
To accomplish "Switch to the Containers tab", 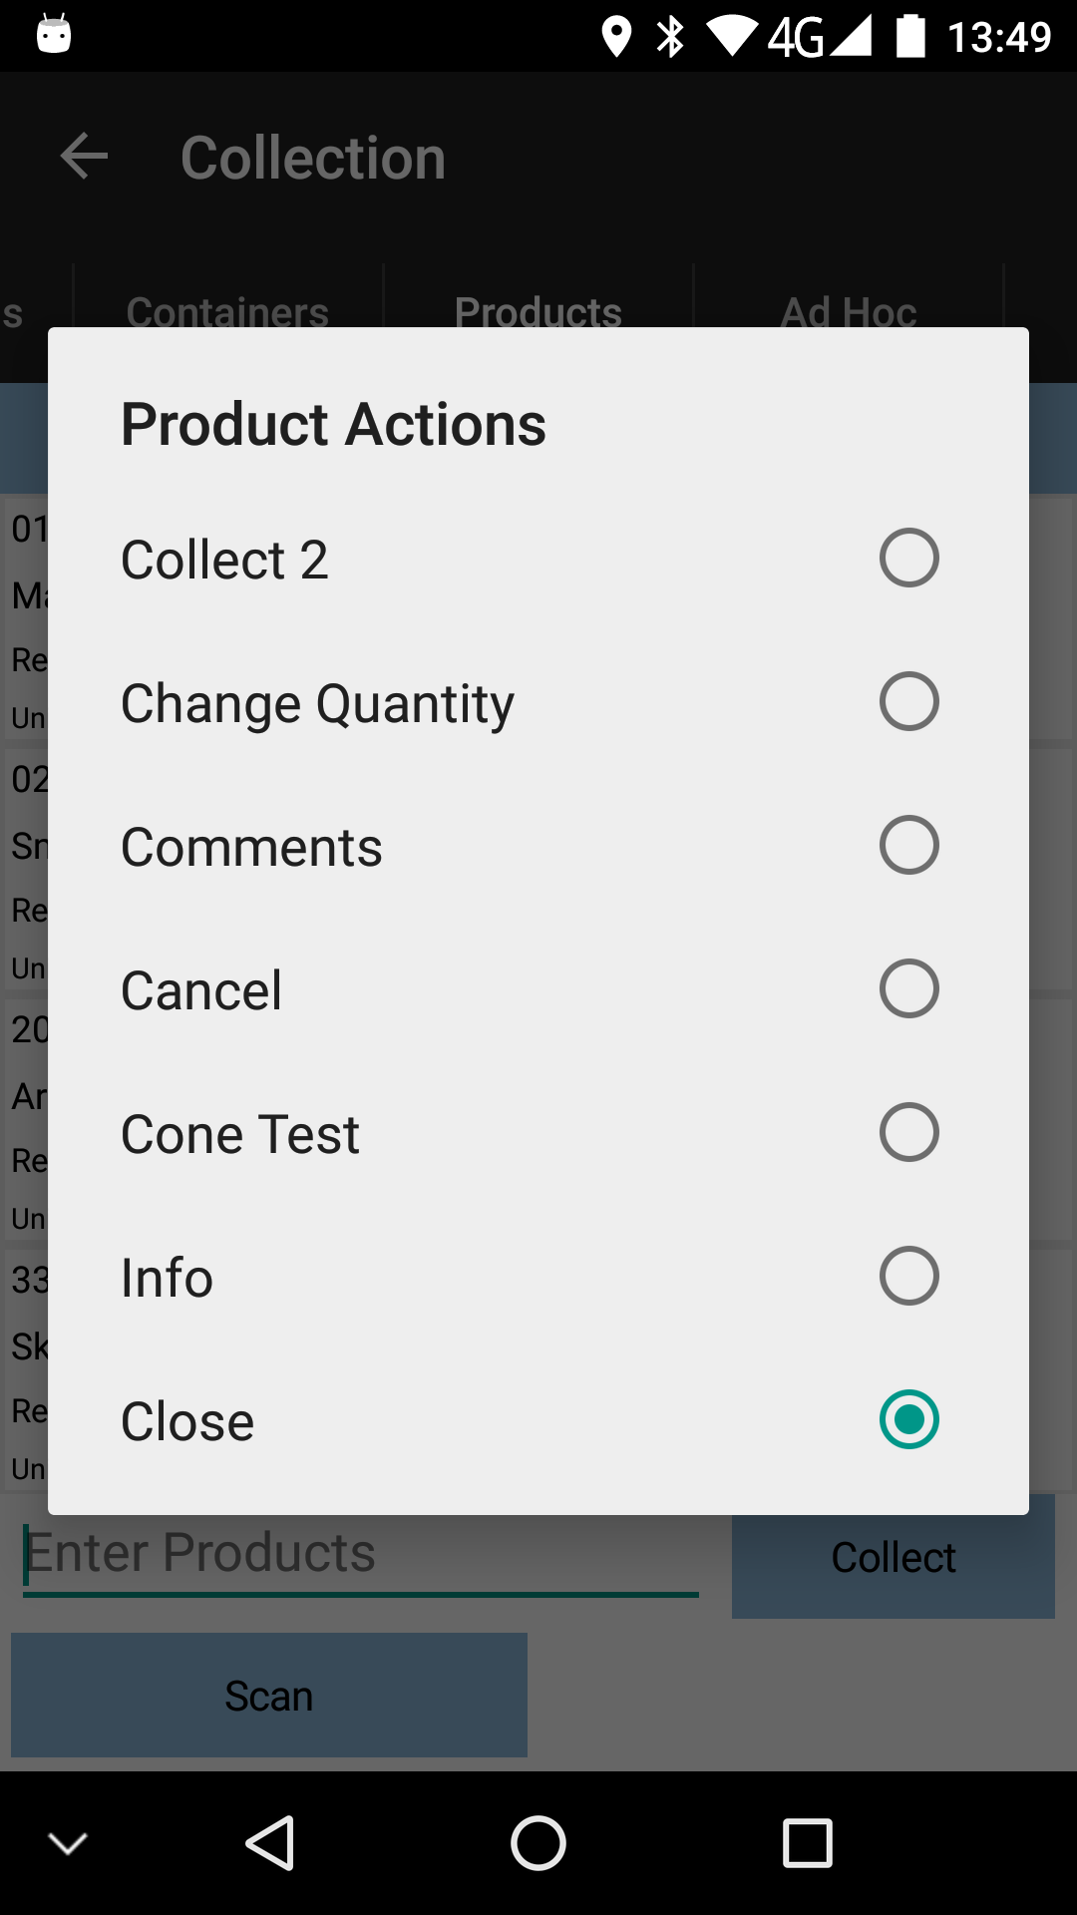I will (x=227, y=312).
